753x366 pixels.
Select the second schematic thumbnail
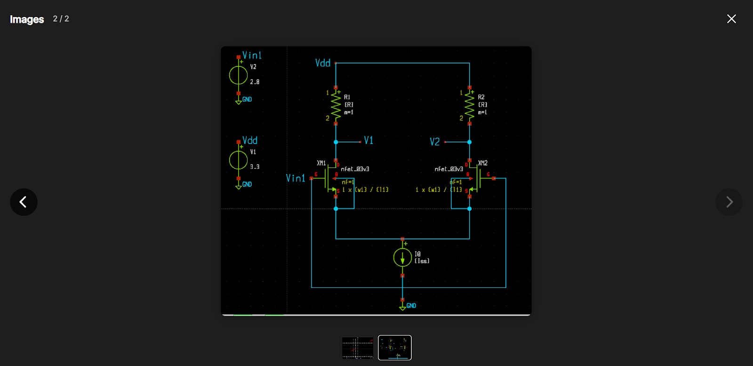395,348
